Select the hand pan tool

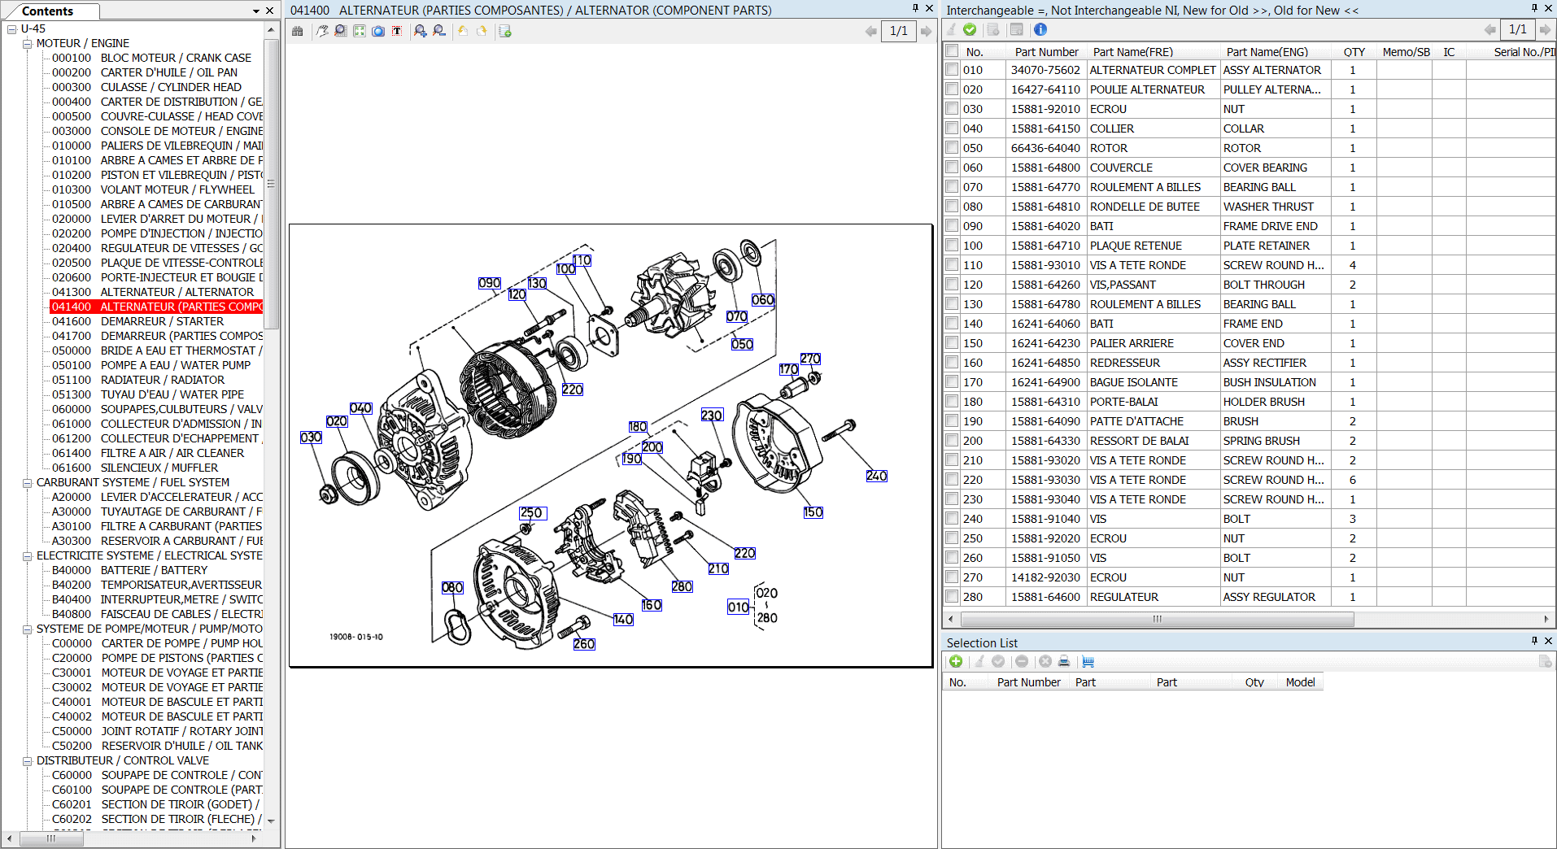coord(323,31)
